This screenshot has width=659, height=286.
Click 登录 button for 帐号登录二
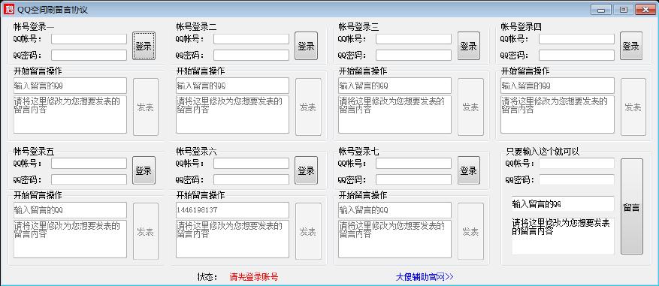click(x=306, y=46)
